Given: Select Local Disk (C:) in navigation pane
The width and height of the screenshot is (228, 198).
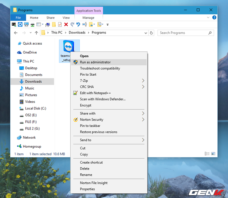Looking at the screenshot, I should 36,108.
